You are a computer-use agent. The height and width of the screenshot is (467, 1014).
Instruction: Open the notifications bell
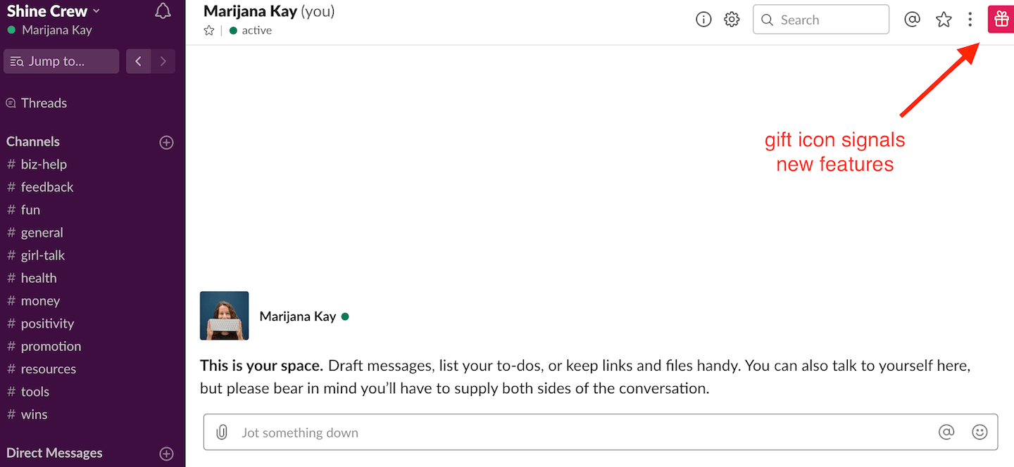tap(163, 11)
